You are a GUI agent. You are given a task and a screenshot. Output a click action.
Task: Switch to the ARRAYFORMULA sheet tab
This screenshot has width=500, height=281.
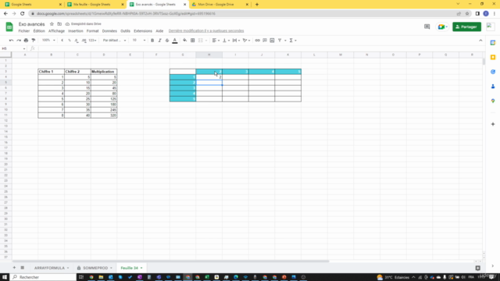pyautogui.click(x=49, y=268)
